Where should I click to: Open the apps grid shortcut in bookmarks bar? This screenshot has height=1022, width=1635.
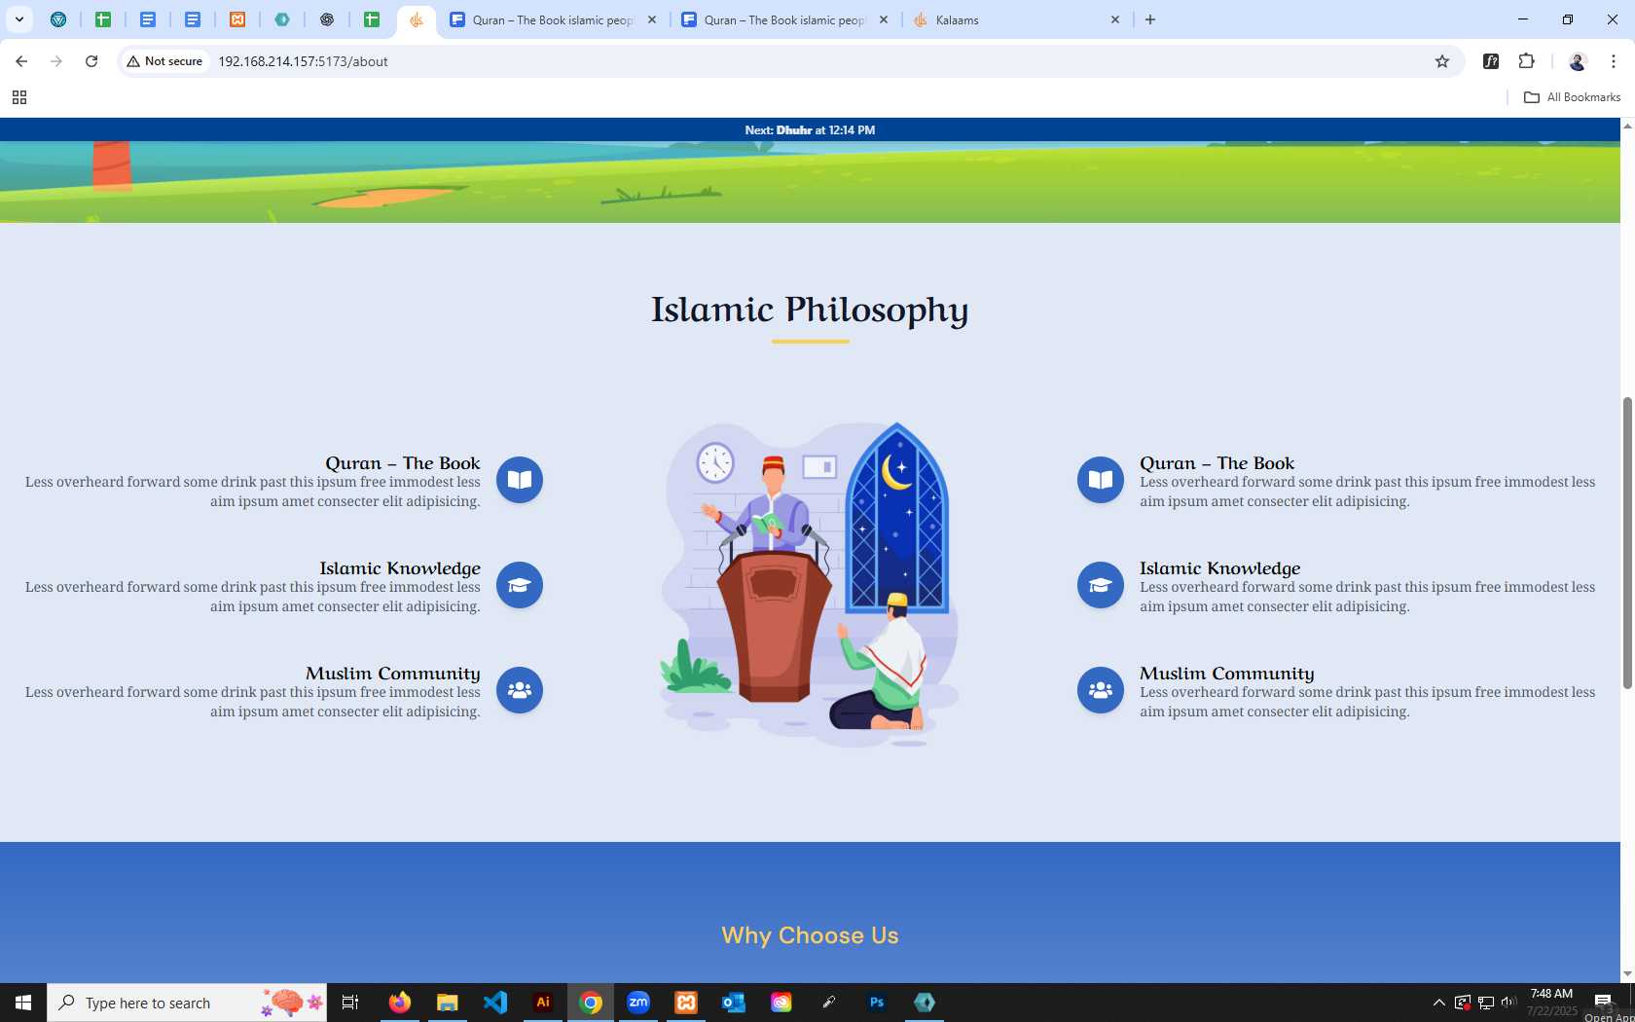click(19, 97)
